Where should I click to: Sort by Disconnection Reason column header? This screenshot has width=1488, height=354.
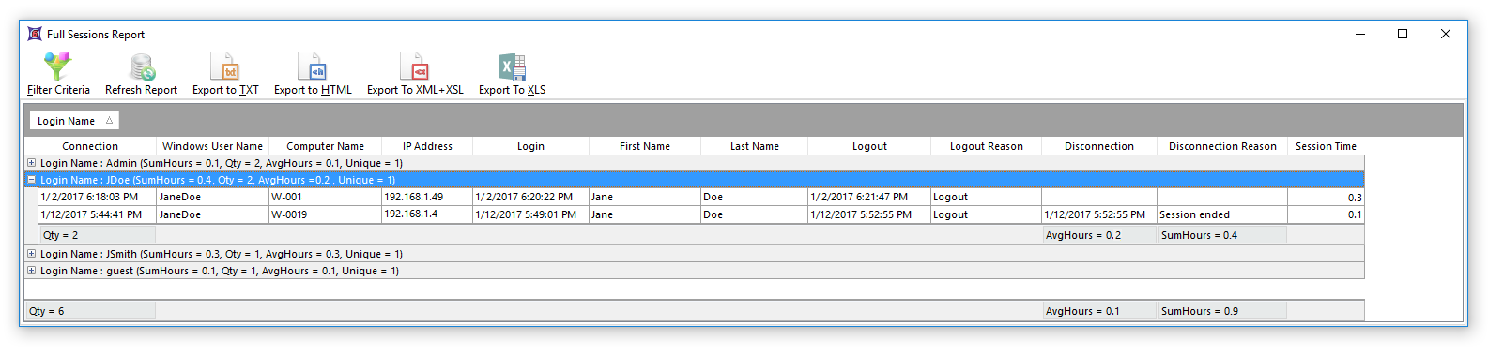coord(1222,146)
